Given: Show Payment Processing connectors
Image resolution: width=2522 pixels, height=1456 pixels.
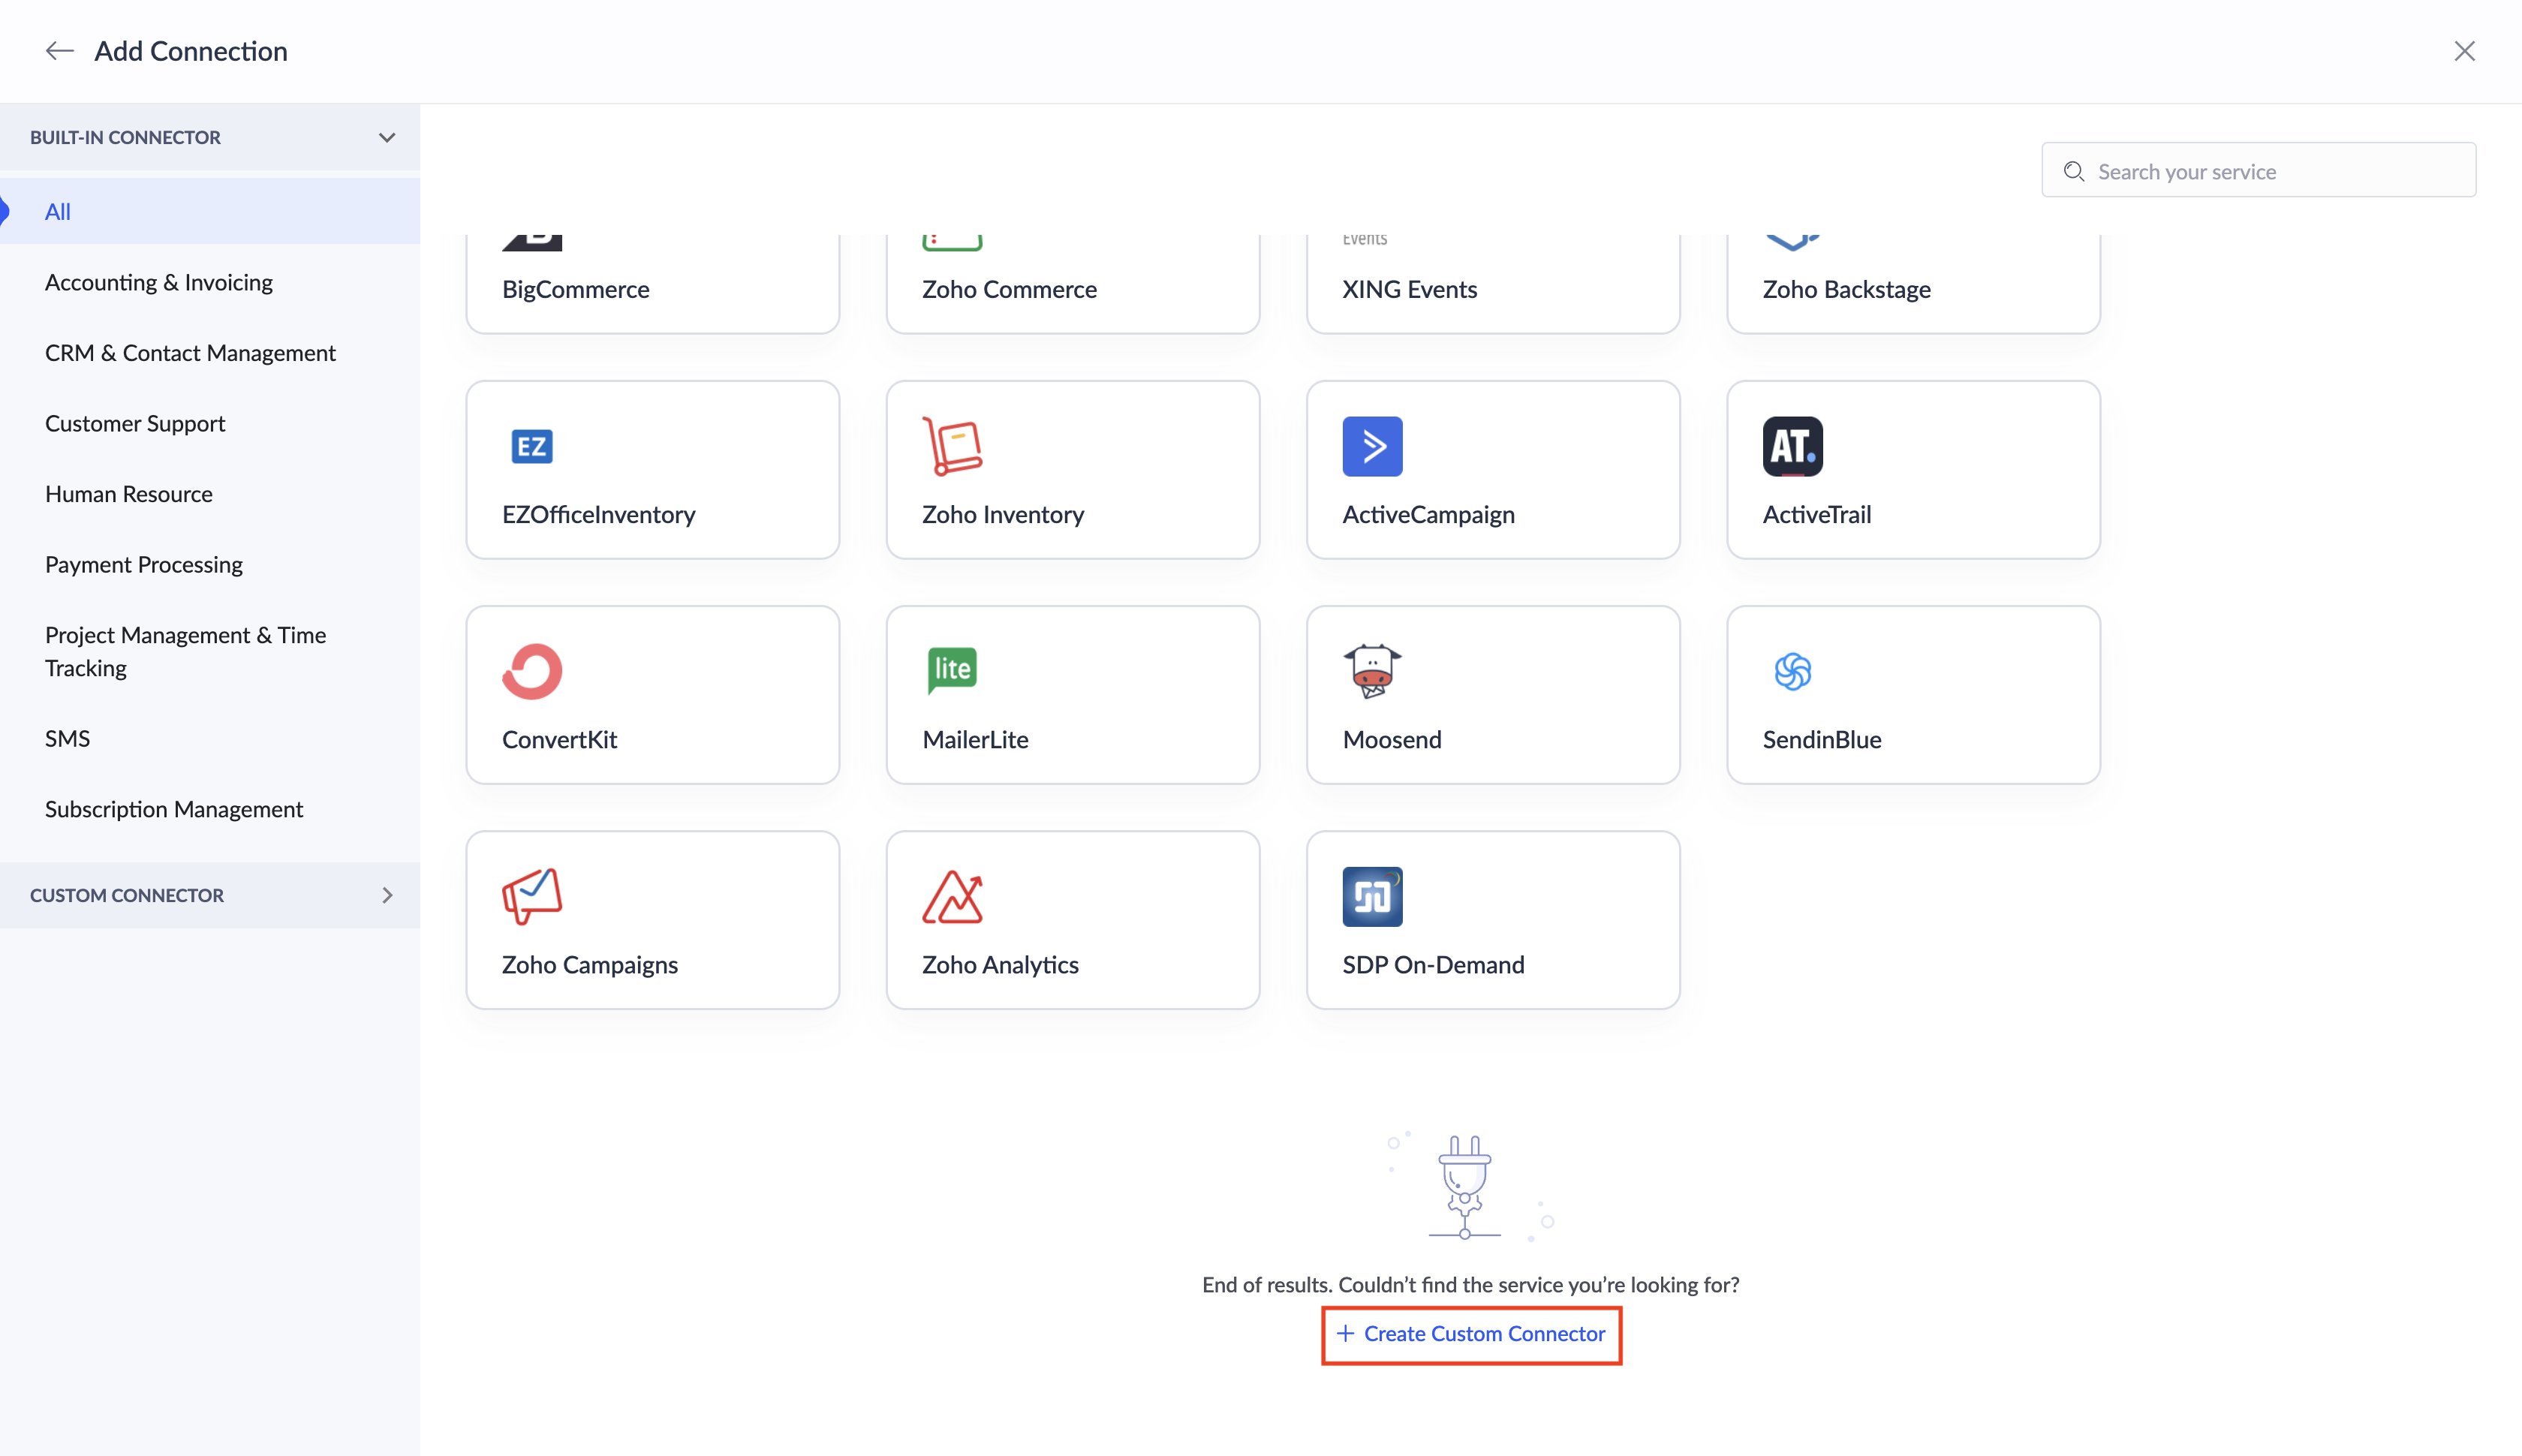Looking at the screenshot, I should click(144, 564).
